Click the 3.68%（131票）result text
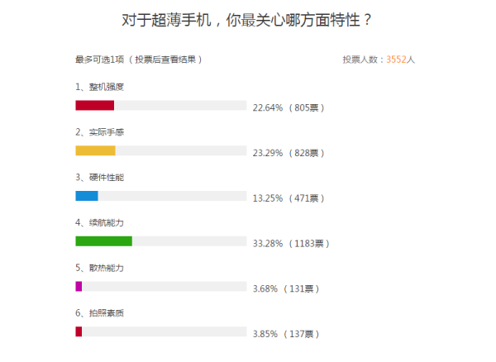Screen dimensions: 496x362 tap(285, 288)
